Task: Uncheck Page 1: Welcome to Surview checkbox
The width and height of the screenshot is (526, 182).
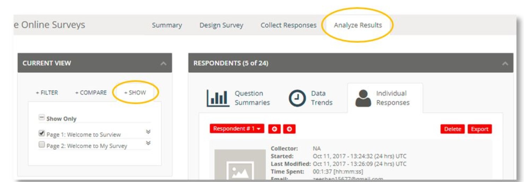Action: [x=42, y=134]
